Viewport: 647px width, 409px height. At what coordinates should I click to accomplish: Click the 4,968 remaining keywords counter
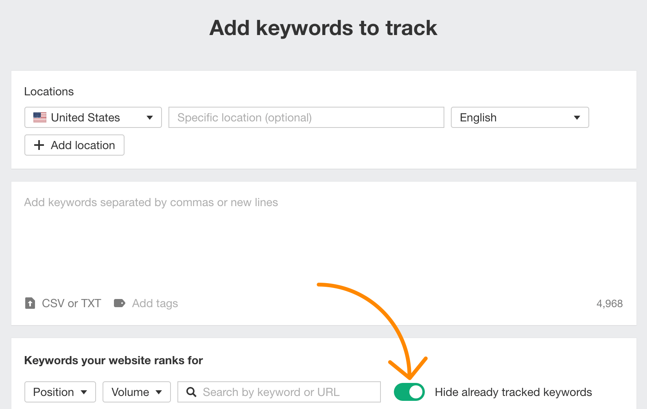[609, 303]
